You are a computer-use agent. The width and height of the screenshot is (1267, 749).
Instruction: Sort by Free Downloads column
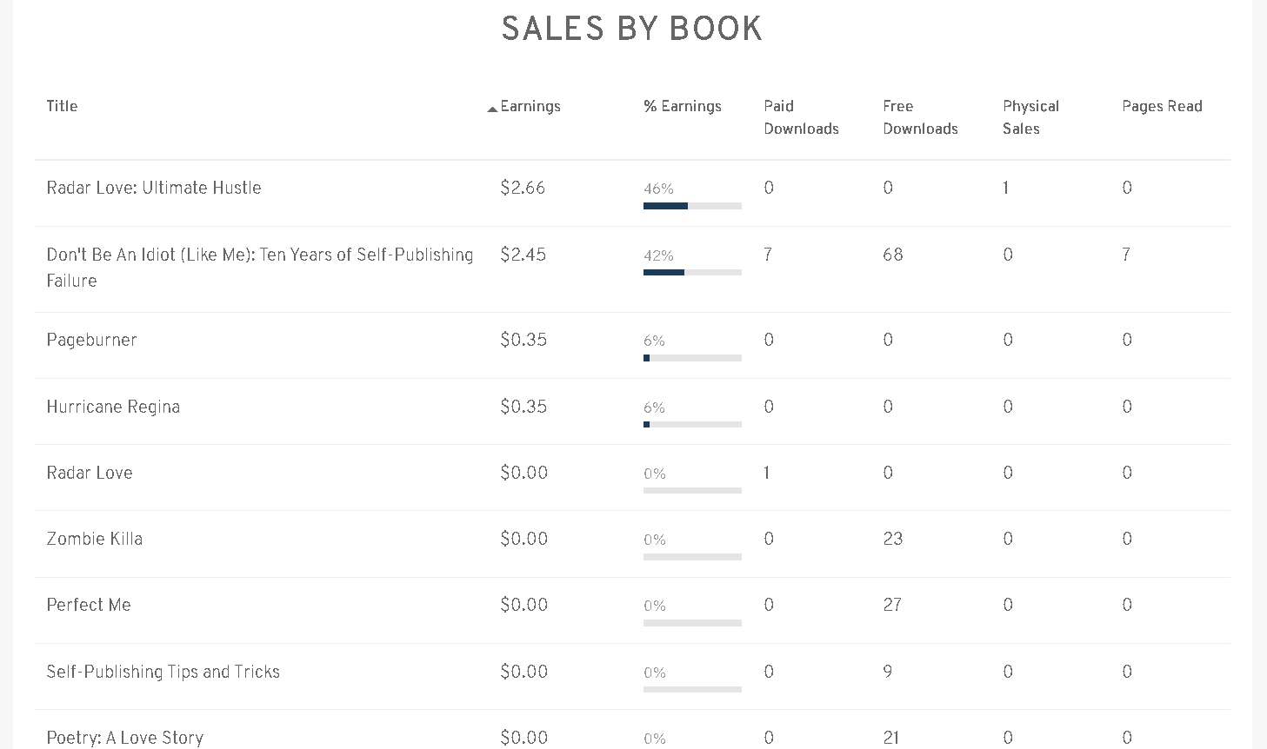coord(920,117)
